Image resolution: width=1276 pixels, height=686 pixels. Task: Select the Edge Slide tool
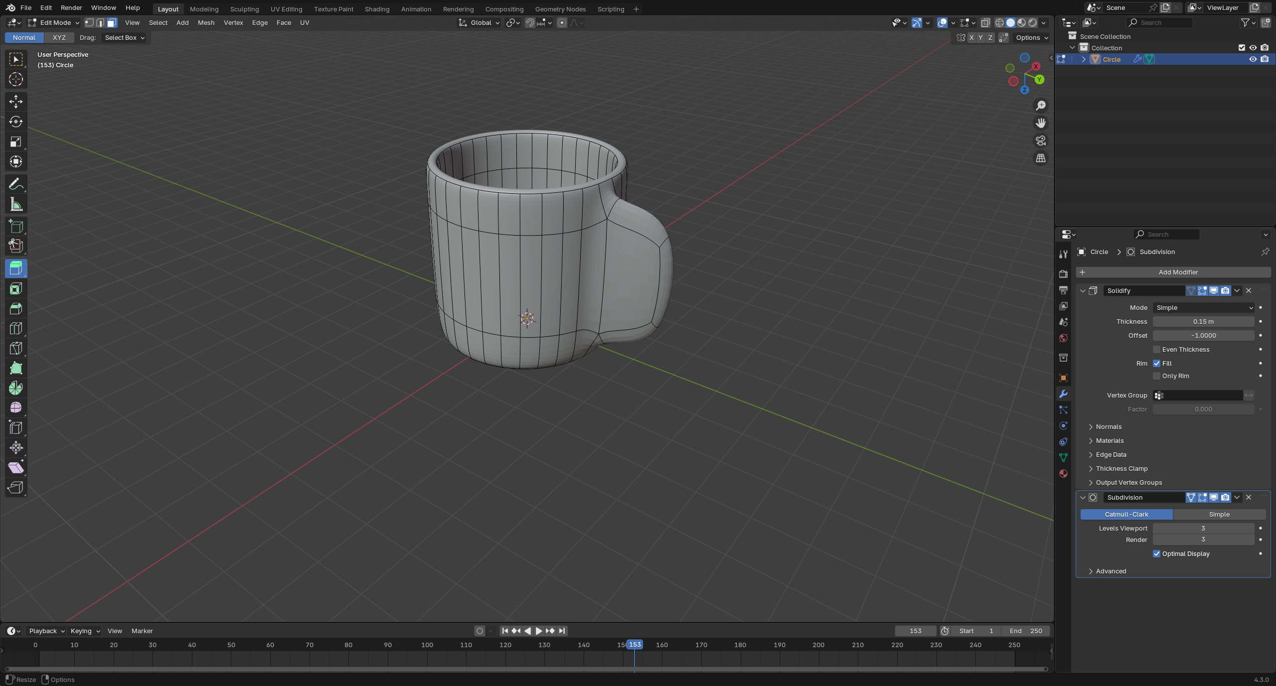click(x=16, y=427)
